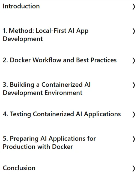
Task: Expand Docker Workflow and Best Practices arrow
Action: [x=134, y=60]
